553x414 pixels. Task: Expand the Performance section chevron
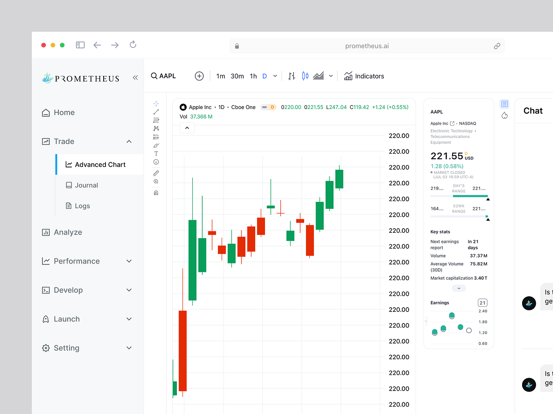pyautogui.click(x=129, y=261)
